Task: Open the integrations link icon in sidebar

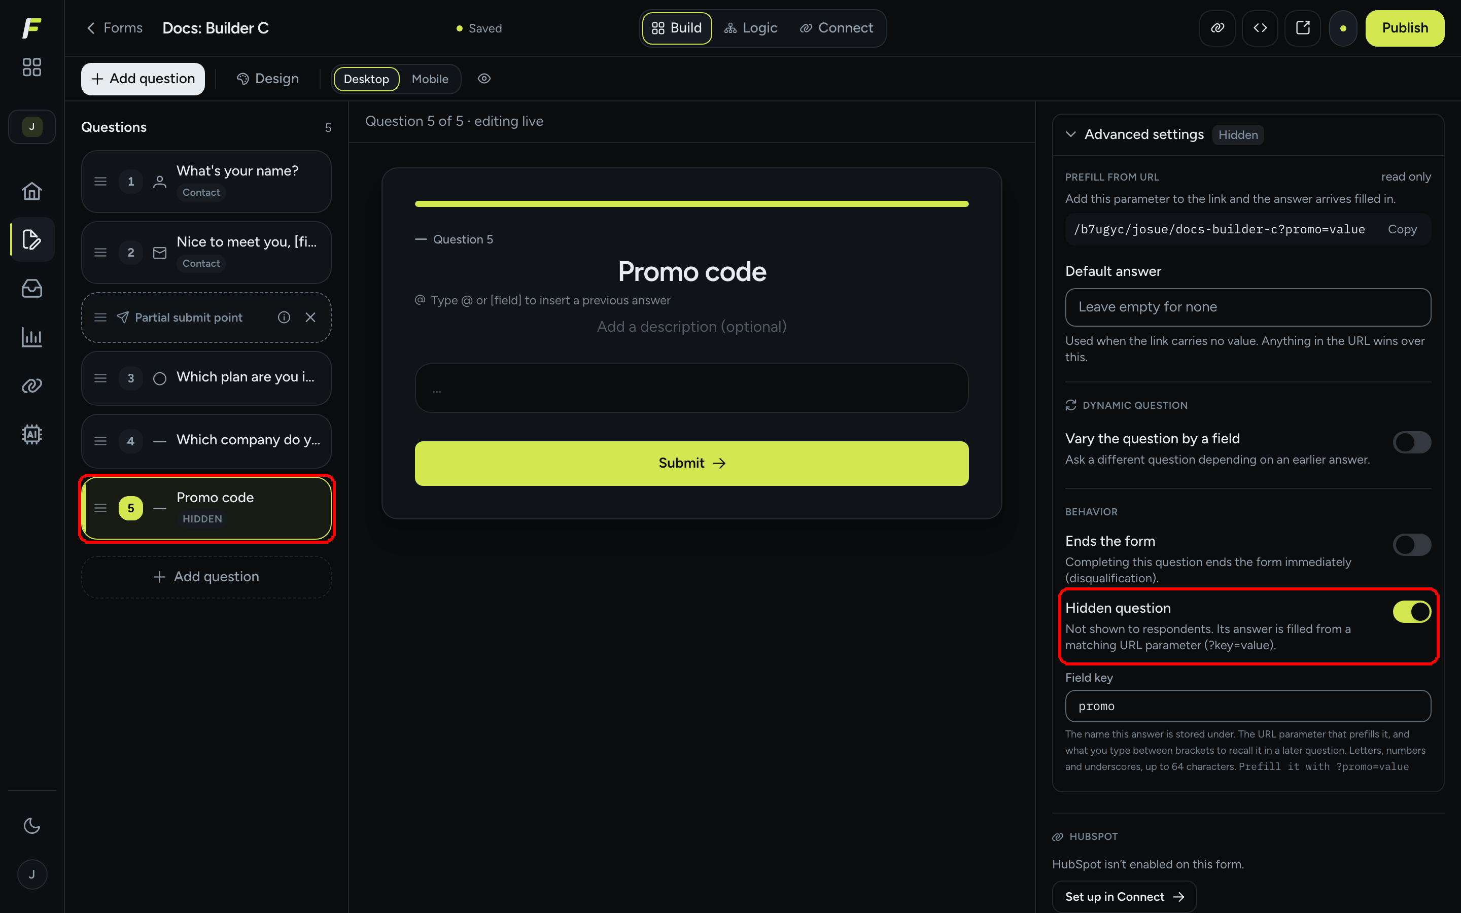Action: tap(31, 385)
